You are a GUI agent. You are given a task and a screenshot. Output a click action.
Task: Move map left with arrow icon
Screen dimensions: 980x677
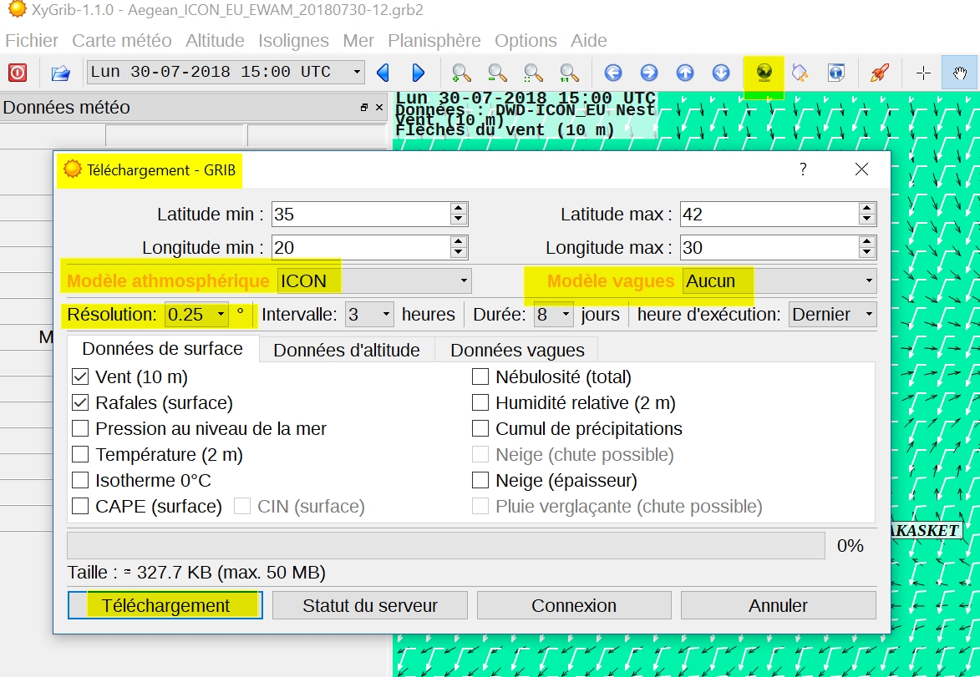pos(613,73)
